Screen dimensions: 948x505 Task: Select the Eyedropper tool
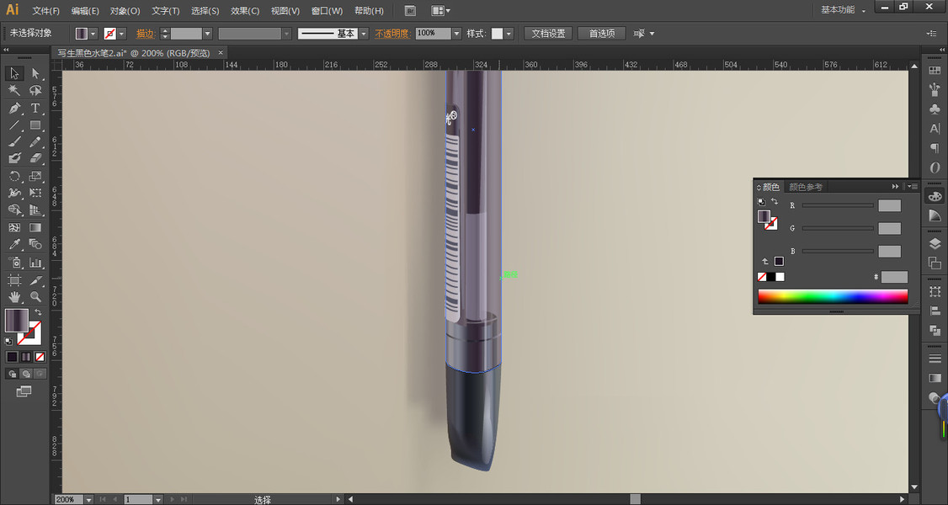14,245
